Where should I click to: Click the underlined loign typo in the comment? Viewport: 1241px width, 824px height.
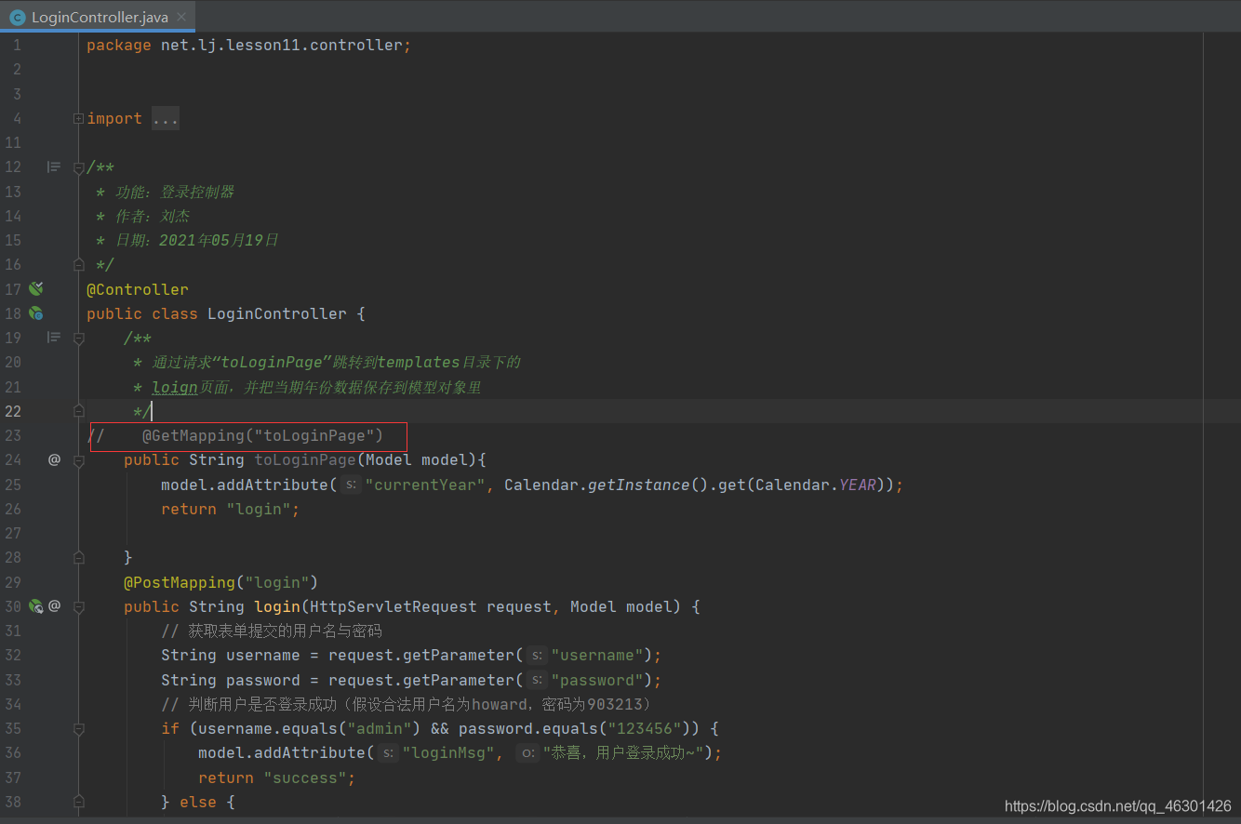pyautogui.click(x=175, y=387)
